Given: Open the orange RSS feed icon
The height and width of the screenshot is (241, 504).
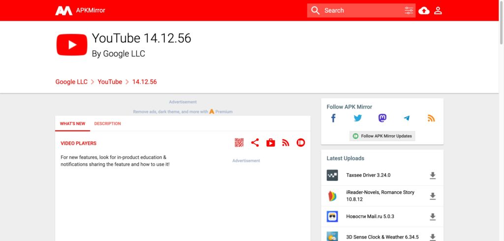Looking at the screenshot, I should [431, 118].
